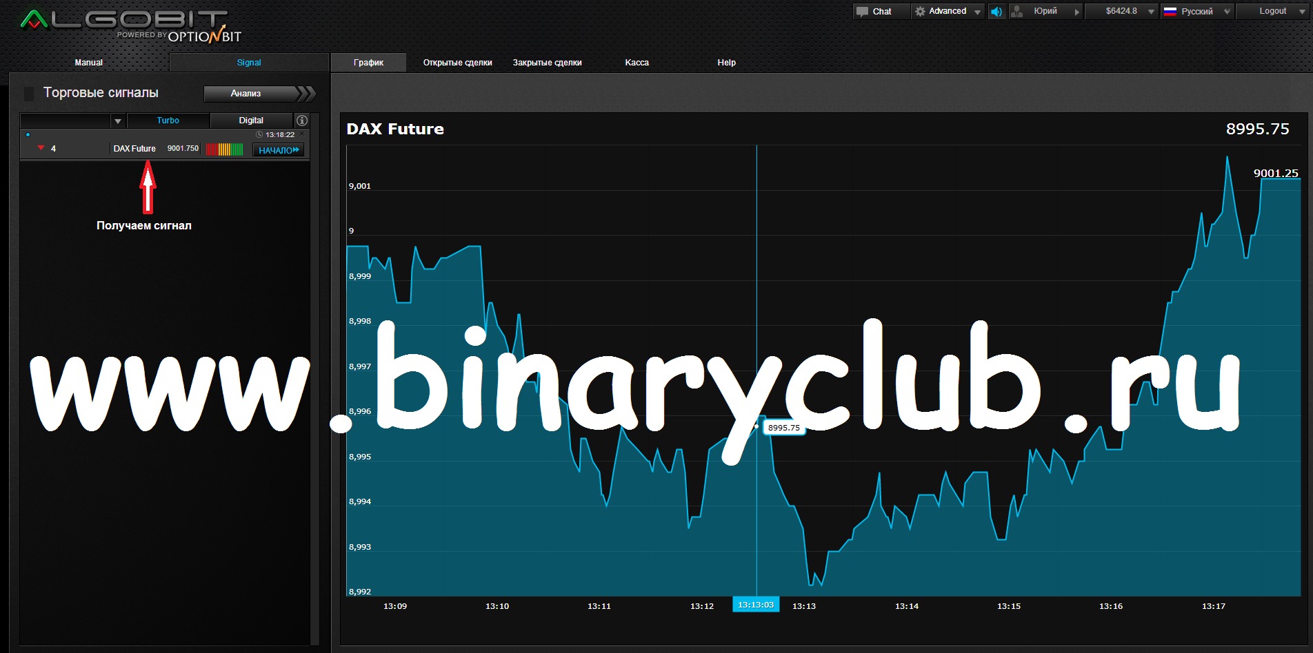The width and height of the screenshot is (1313, 653).
Task: Open chat via the speech bubble icon
Action: pos(862,12)
